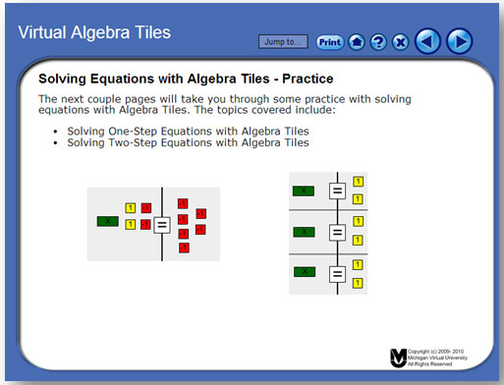Select the green X tile in bottom row of right diagram
Viewport: 504px width, 385px height.
(305, 272)
